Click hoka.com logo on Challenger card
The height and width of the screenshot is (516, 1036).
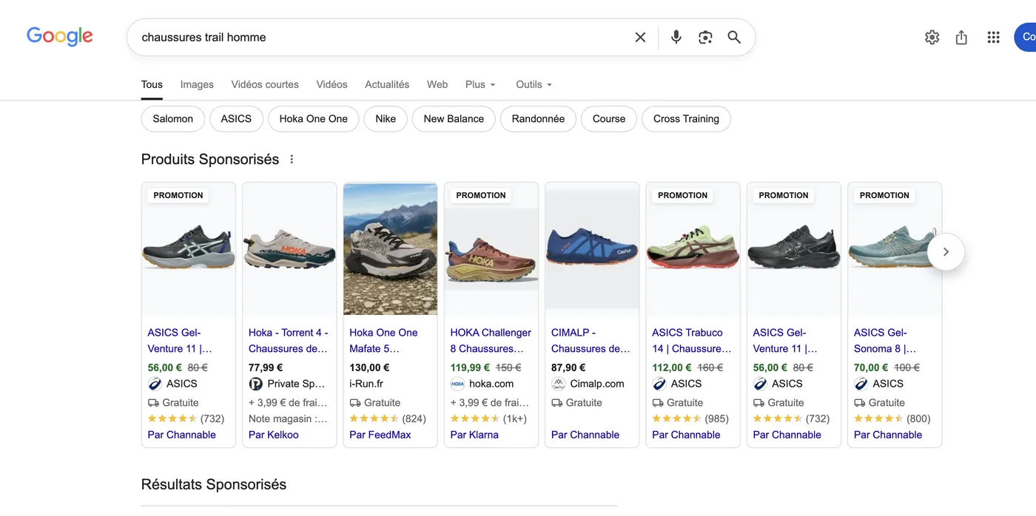coord(457,384)
